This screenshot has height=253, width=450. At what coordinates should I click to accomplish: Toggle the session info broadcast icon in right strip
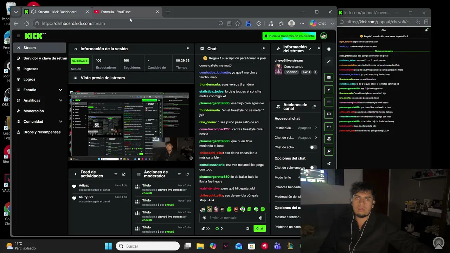click(x=329, y=126)
